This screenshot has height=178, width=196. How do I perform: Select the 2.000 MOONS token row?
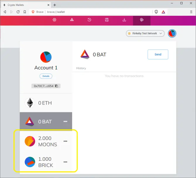coord(46,141)
